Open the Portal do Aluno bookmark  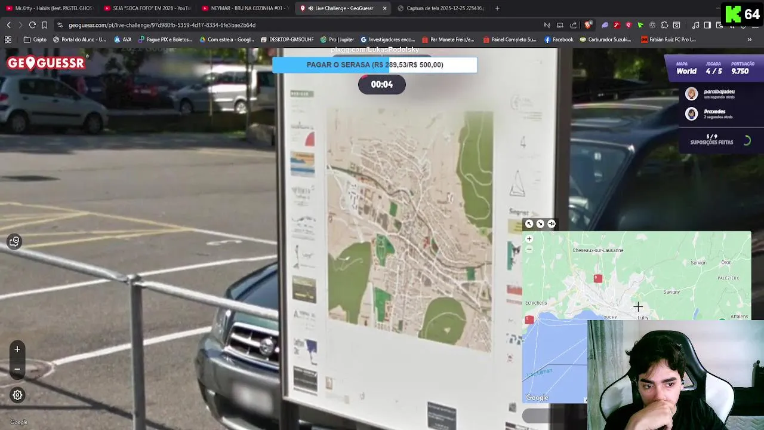pos(79,39)
